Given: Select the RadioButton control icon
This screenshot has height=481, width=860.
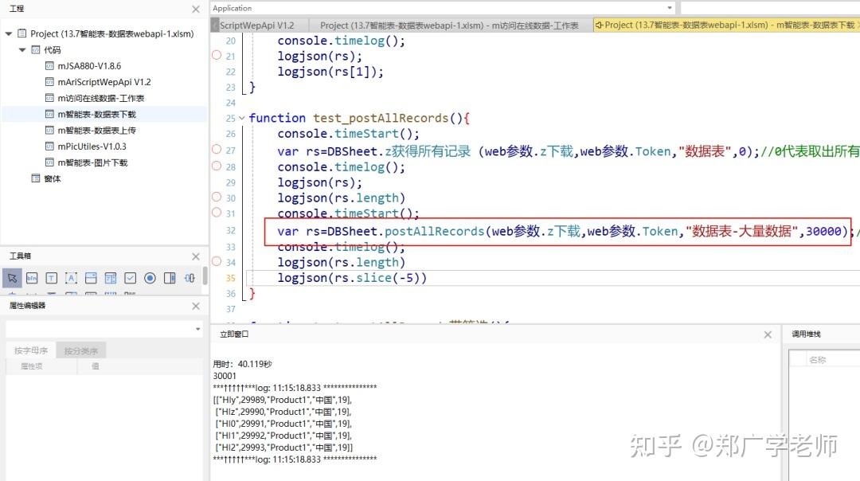Looking at the screenshot, I should (x=149, y=278).
